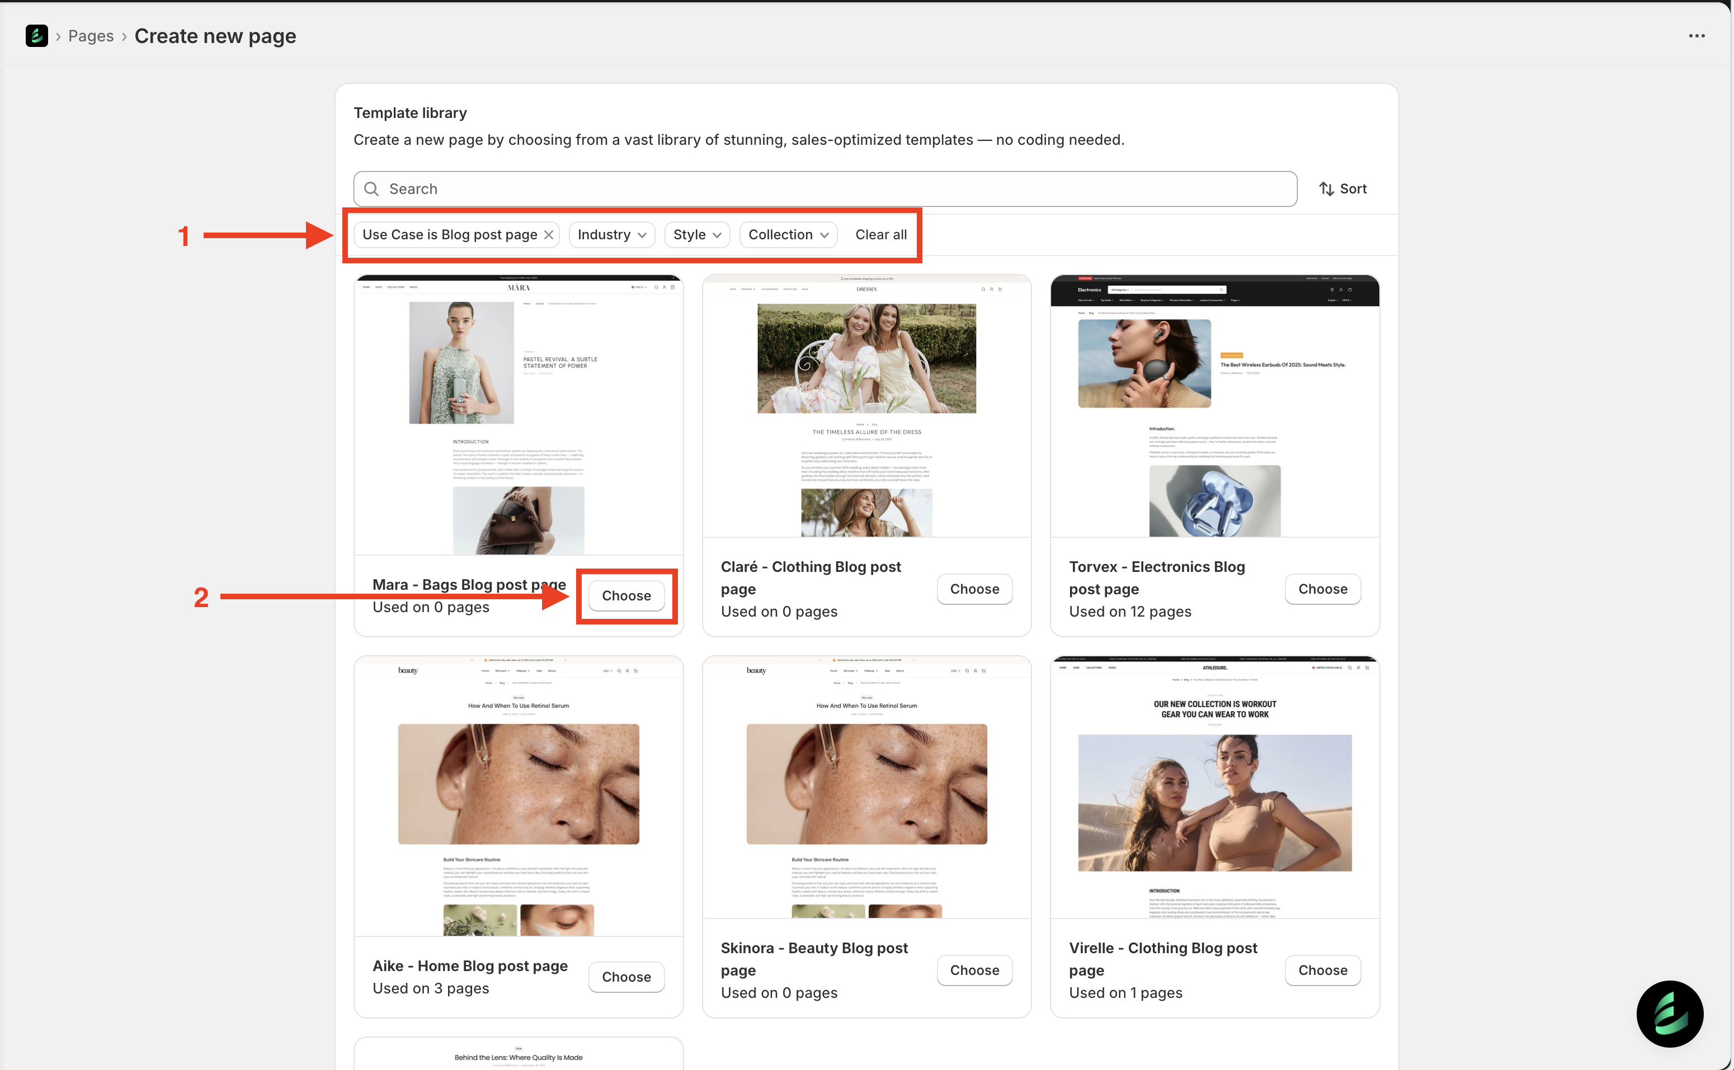Go to Pages in the breadcrumb
The image size is (1734, 1070).
91,36
